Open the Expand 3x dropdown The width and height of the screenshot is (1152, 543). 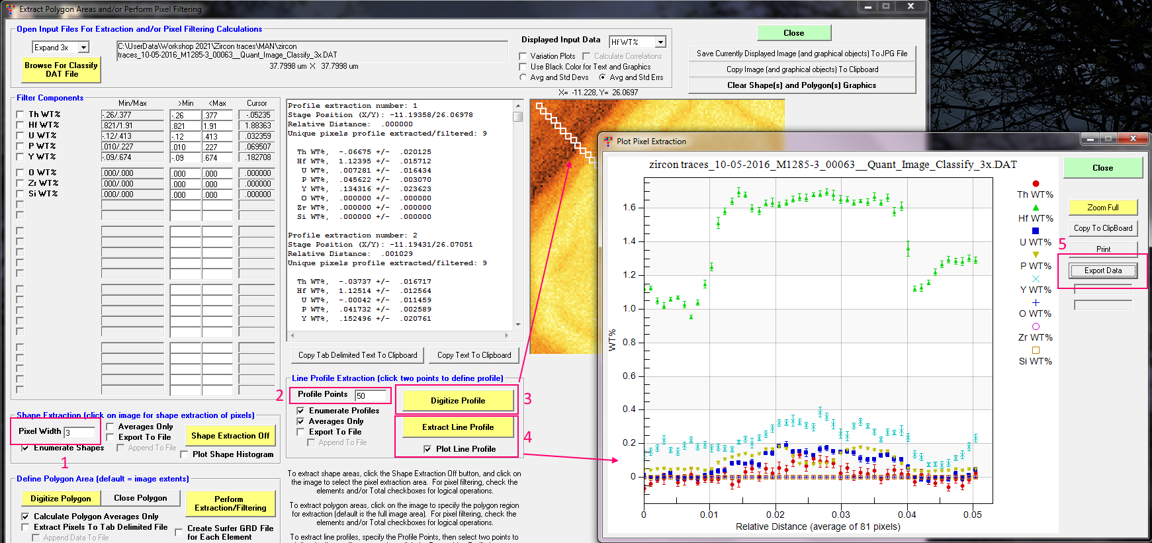[83, 48]
